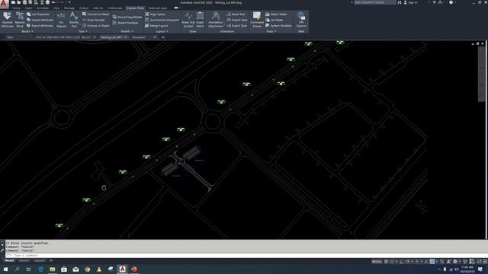The height and width of the screenshot is (274, 488).
Task: Click Sign In in the title bar
Action: click(410, 2)
